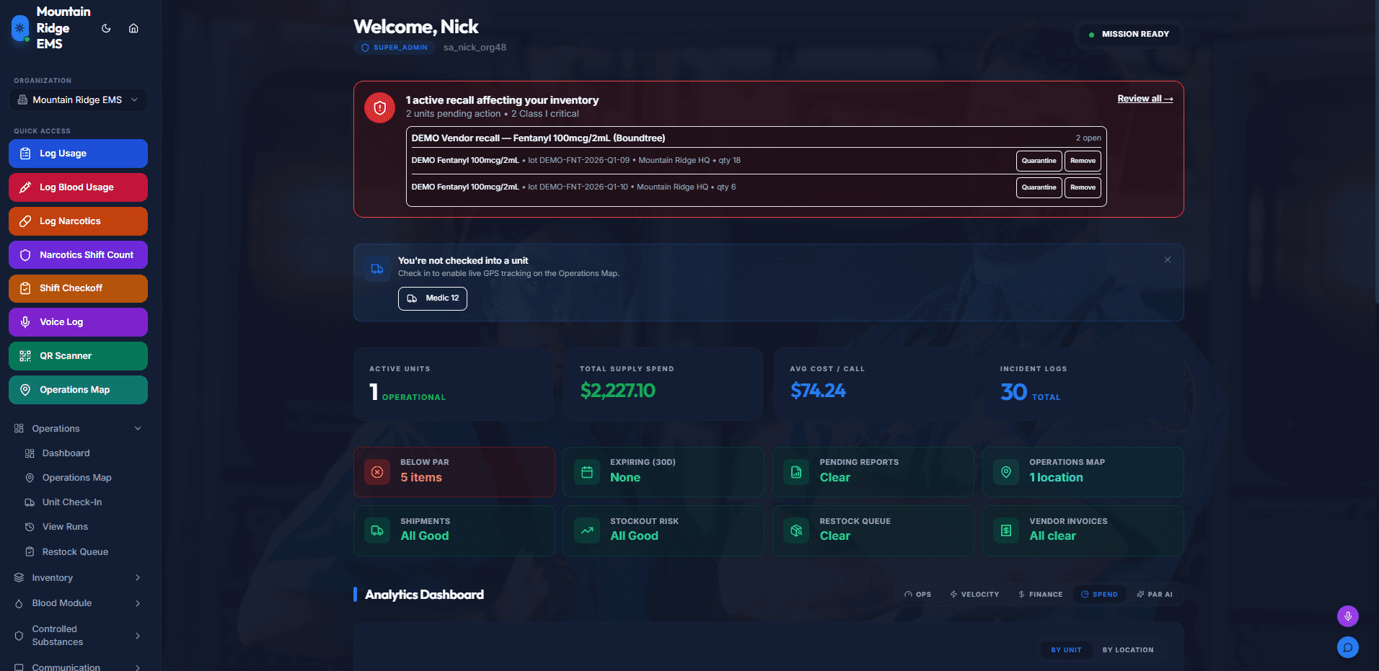Open Operations Map quick access button
The width and height of the screenshot is (1379, 671).
(78, 390)
